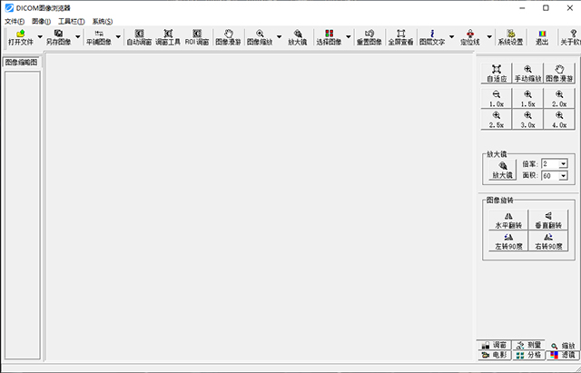Viewport: 581px width, 373px height.
Task: Choose the 图像漫游 hand tool in toolbar
Action: (x=228, y=37)
